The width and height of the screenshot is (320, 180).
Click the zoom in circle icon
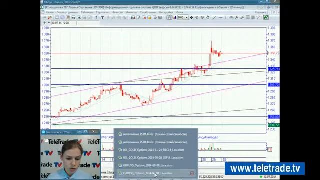point(197,18)
